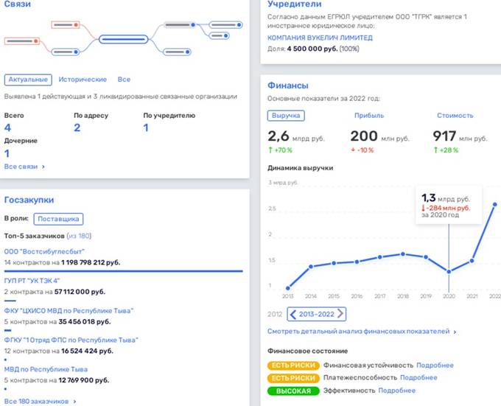This screenshot has width=501, height=406.
Task: Expand Все 180 заказчиков list
Action: [x=40, y=401]
